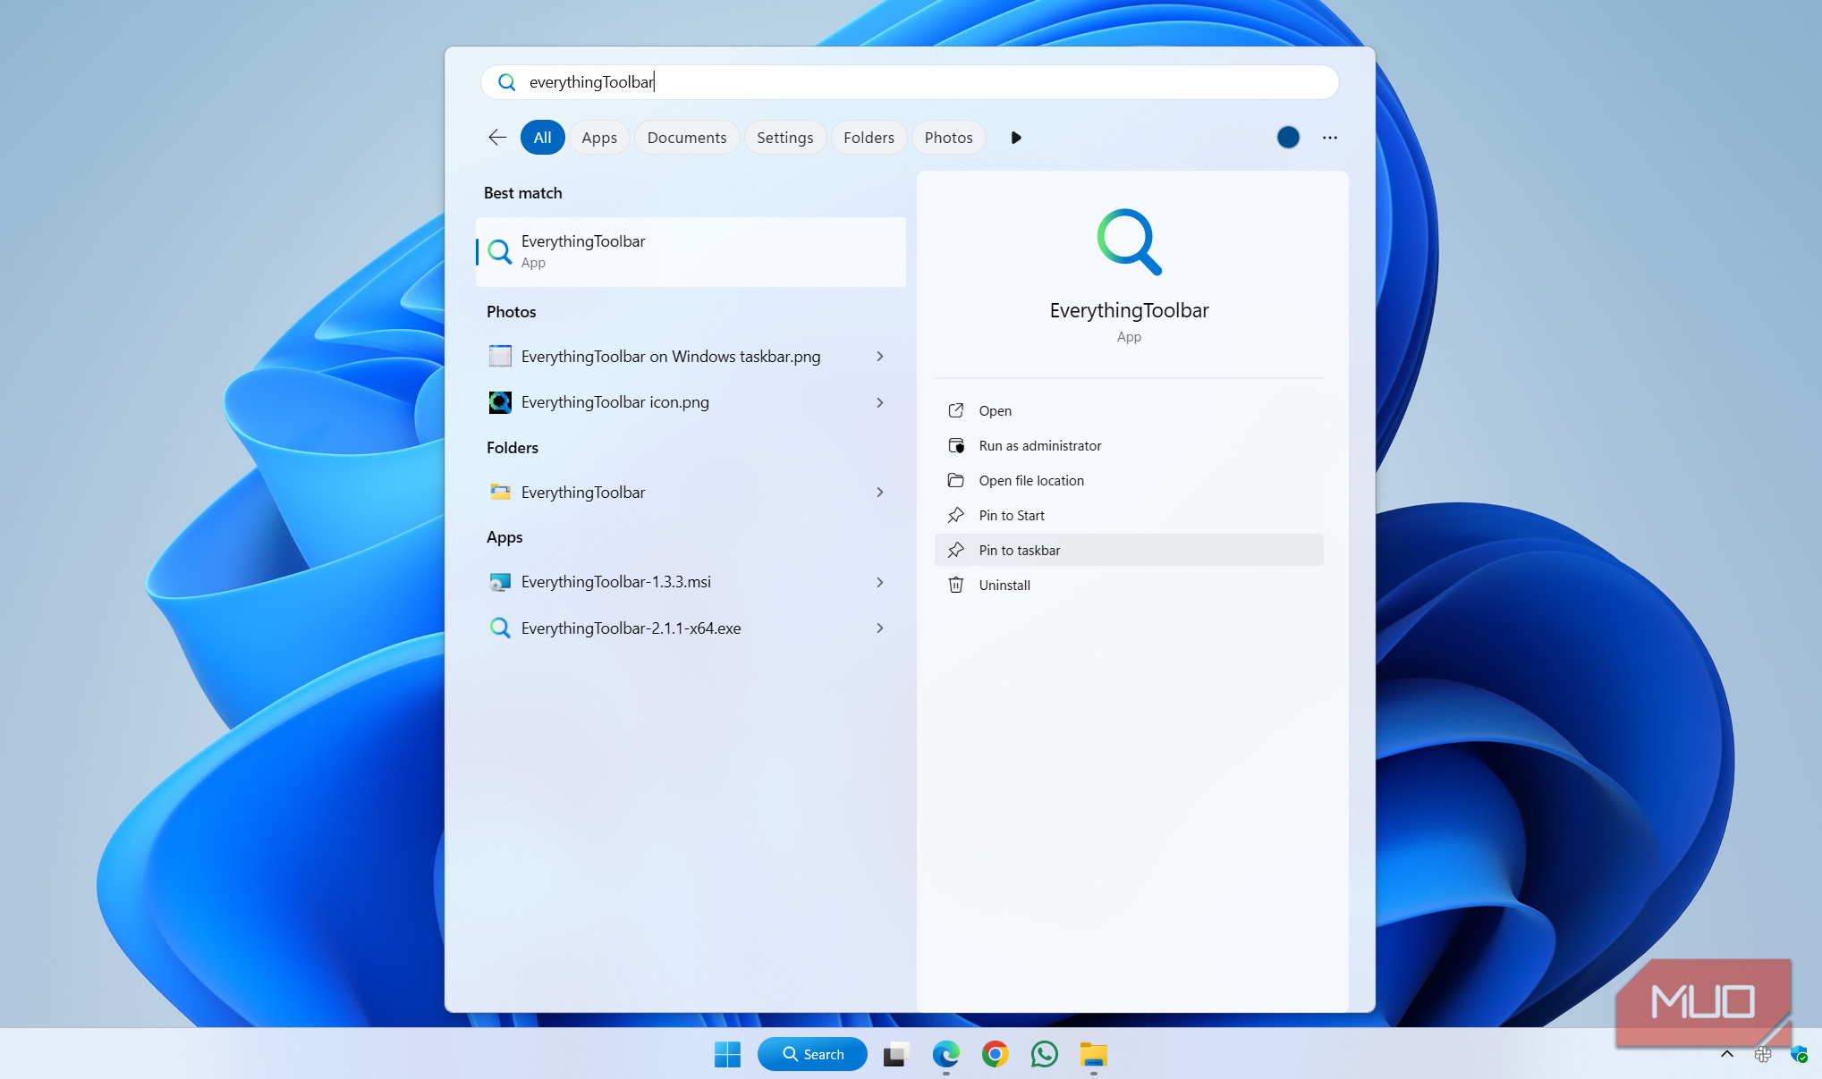This screenshot has height=1079, width=1822.
Task: Select the Documents filter tab
Action: [686, 137]
